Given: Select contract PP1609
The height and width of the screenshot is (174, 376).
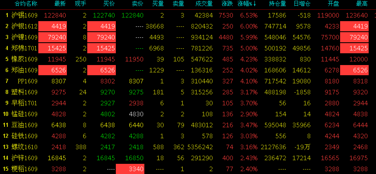Looking at the screenshot, I should [28, 81].
